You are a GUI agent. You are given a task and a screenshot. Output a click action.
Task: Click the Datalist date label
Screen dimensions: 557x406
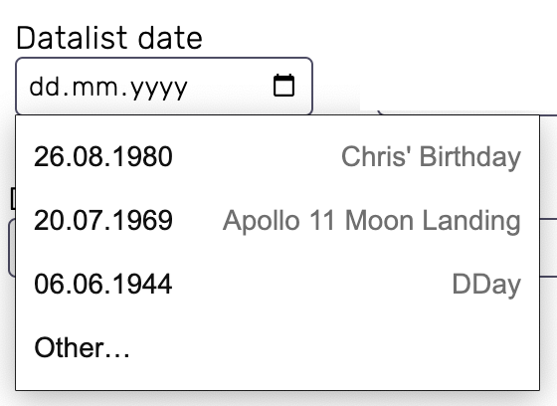click(x=109, y=38)
